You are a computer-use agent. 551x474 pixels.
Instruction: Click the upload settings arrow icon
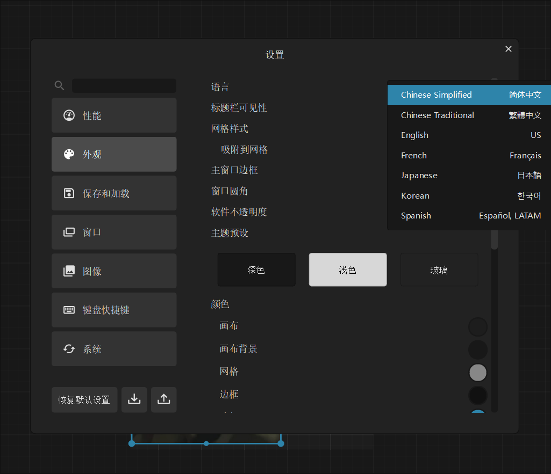click(163, 399)
